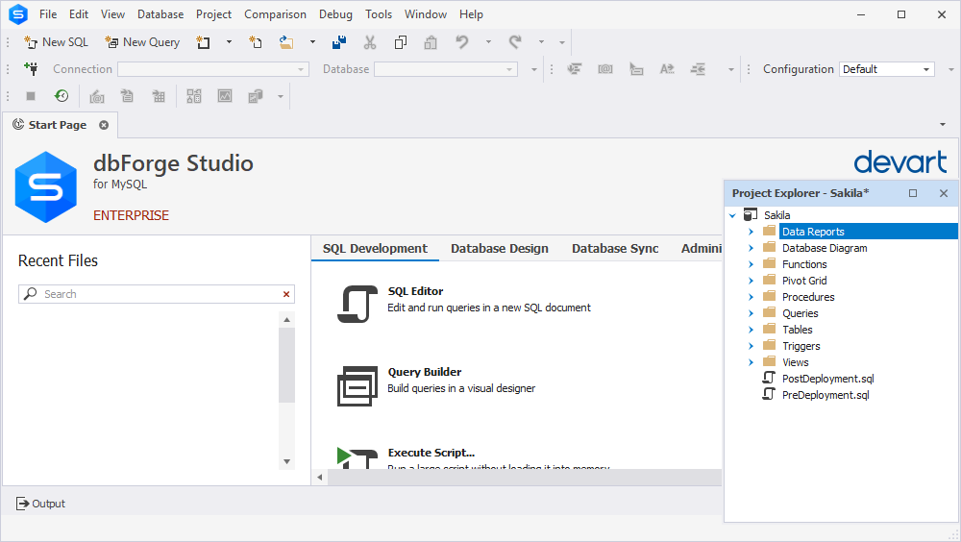This screenshot has height=542, width=961.
Task: Click the export script document icon
Action: tap(127, 96)
